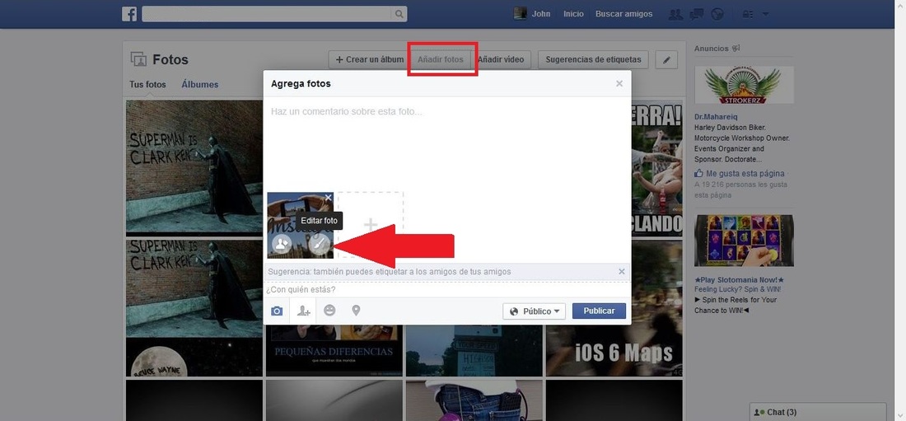This screenshot has height=421, width=906.
Task: Click the location pin icon
Action: tap(356, 311)
